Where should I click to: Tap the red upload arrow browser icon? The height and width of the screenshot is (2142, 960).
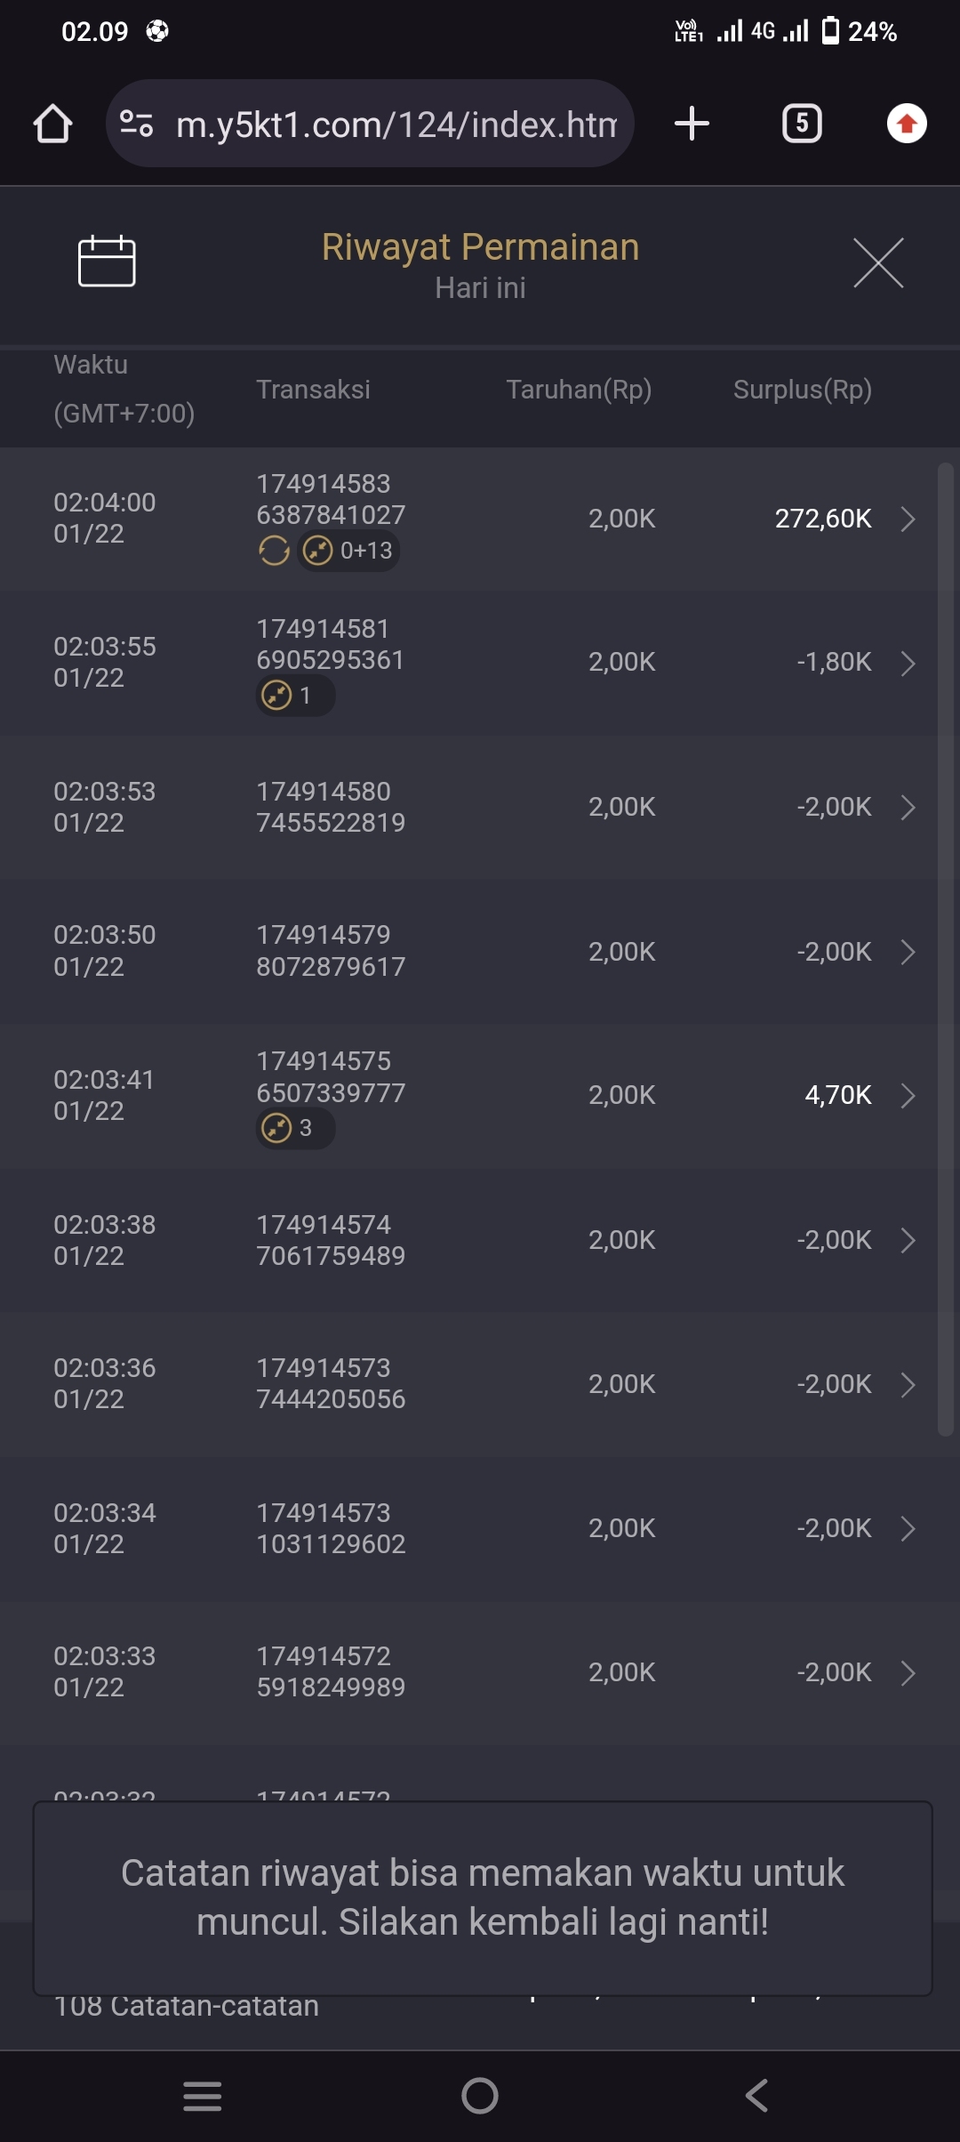click(907, 124)
